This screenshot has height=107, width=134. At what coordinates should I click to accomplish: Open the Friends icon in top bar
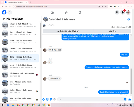click(x=66, y=12)
